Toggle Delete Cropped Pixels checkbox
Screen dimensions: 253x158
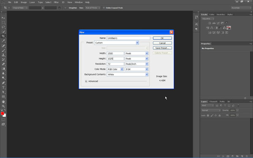point(104,8)
